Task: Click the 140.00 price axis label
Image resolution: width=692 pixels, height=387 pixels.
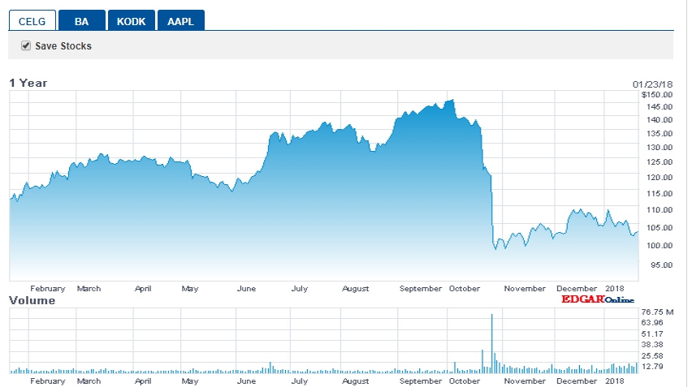Action: [x=660, y=120]
